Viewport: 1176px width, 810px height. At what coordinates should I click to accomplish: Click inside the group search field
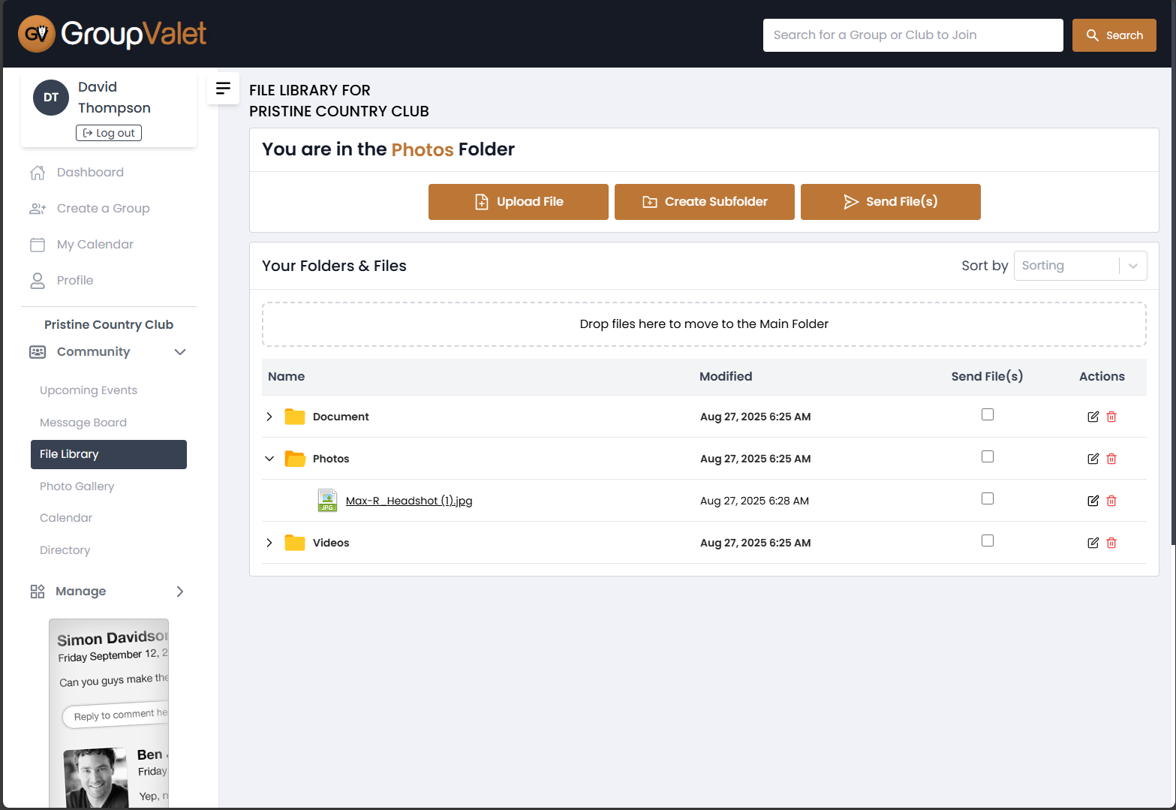913,35
